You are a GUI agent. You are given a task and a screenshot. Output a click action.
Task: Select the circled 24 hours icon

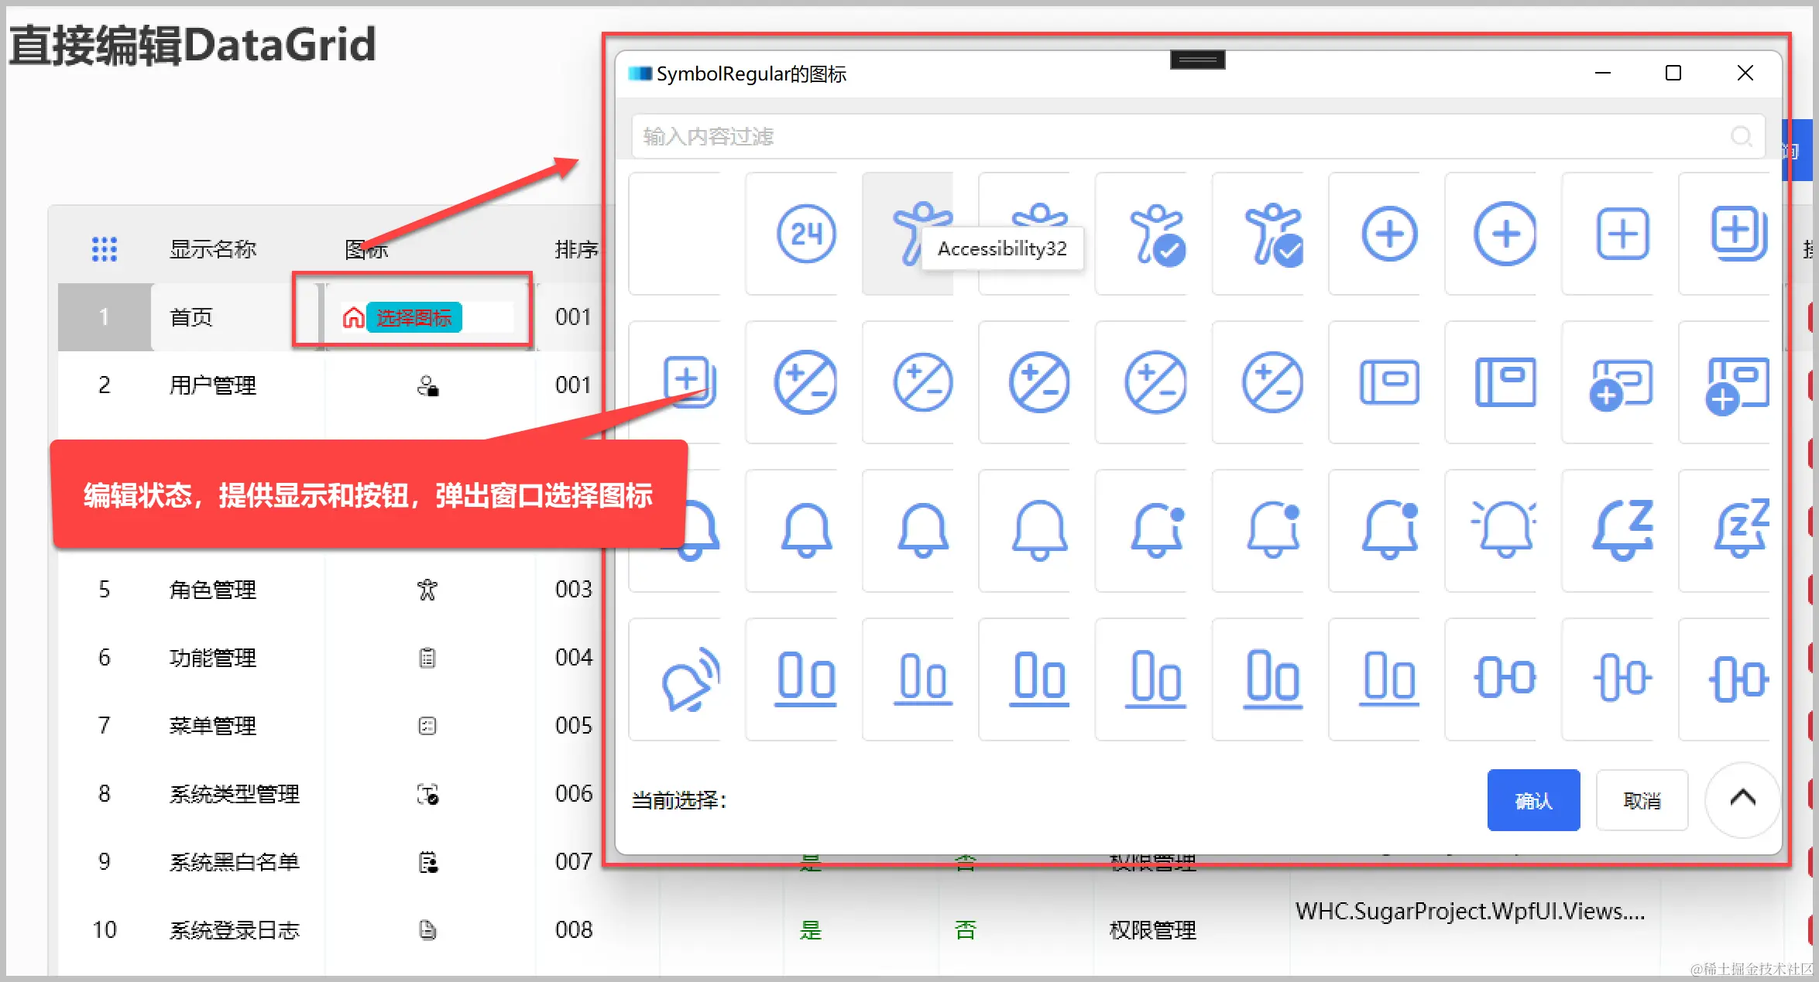point(805,233)
